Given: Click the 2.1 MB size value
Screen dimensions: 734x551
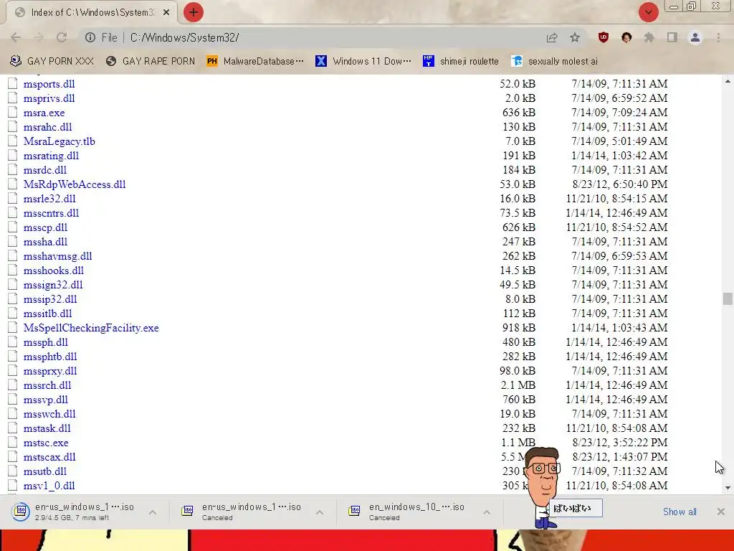Looking at the screenshot, I should point(518,385).
